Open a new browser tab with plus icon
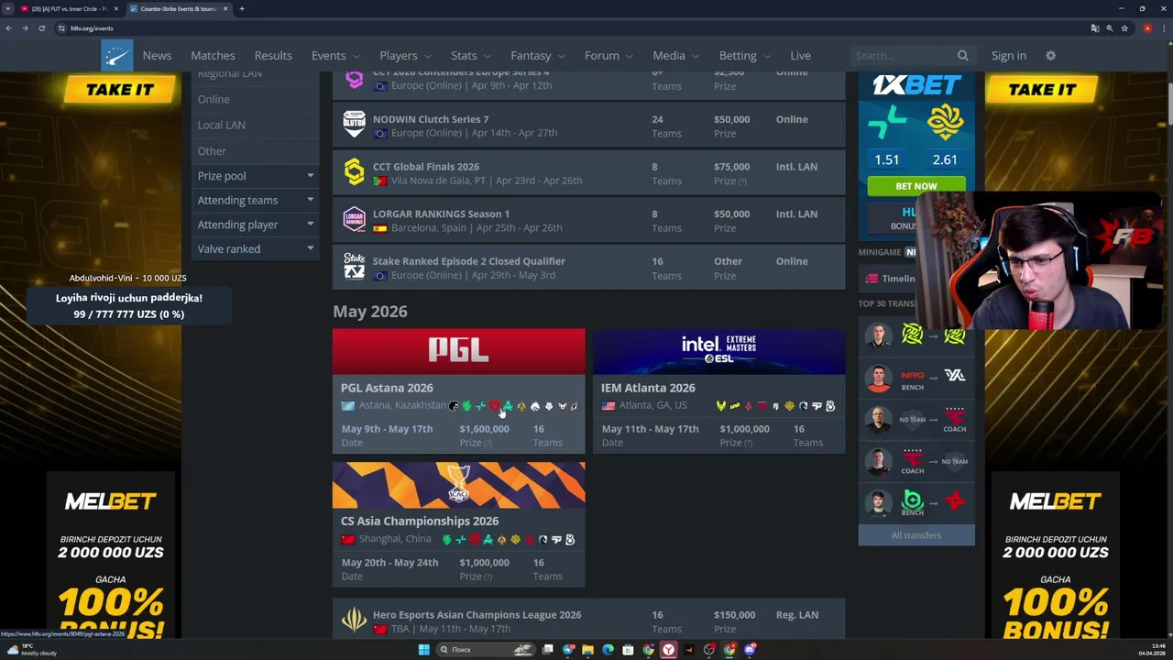The image size is (1173, 660). point(242,9)
